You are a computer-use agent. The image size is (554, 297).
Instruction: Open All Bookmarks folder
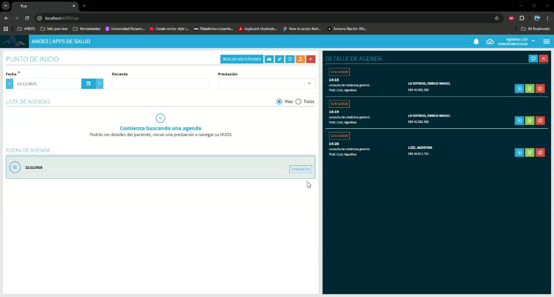coord(535,29)
